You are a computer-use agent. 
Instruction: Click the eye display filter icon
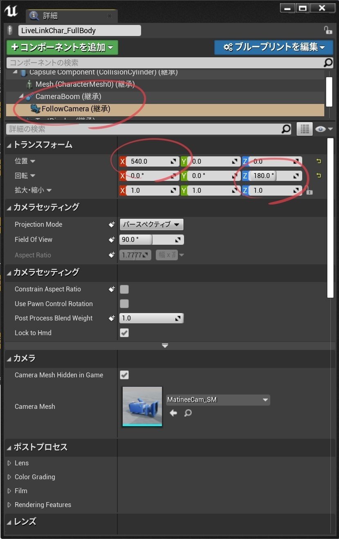(x=321, y=129)
